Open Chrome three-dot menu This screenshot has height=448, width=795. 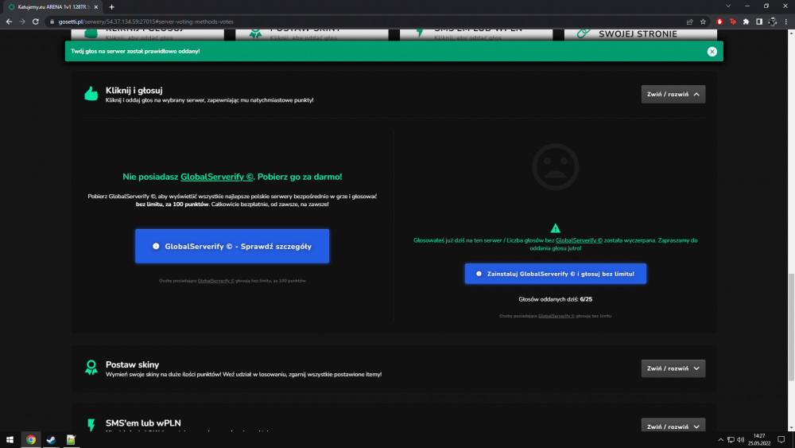(x=786, y=21)
